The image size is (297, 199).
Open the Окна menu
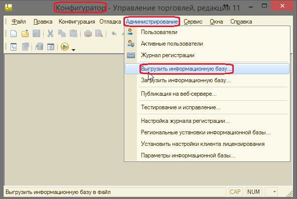(216, 22)
